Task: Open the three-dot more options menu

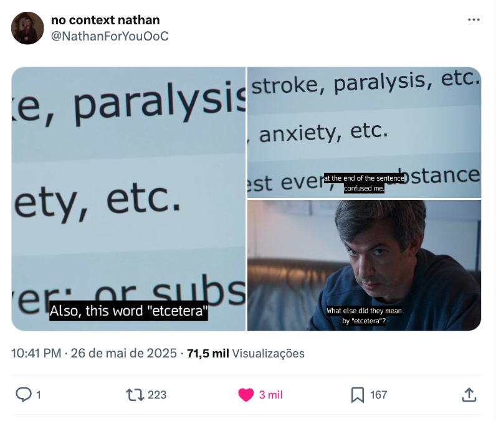Action: [474, 20]
